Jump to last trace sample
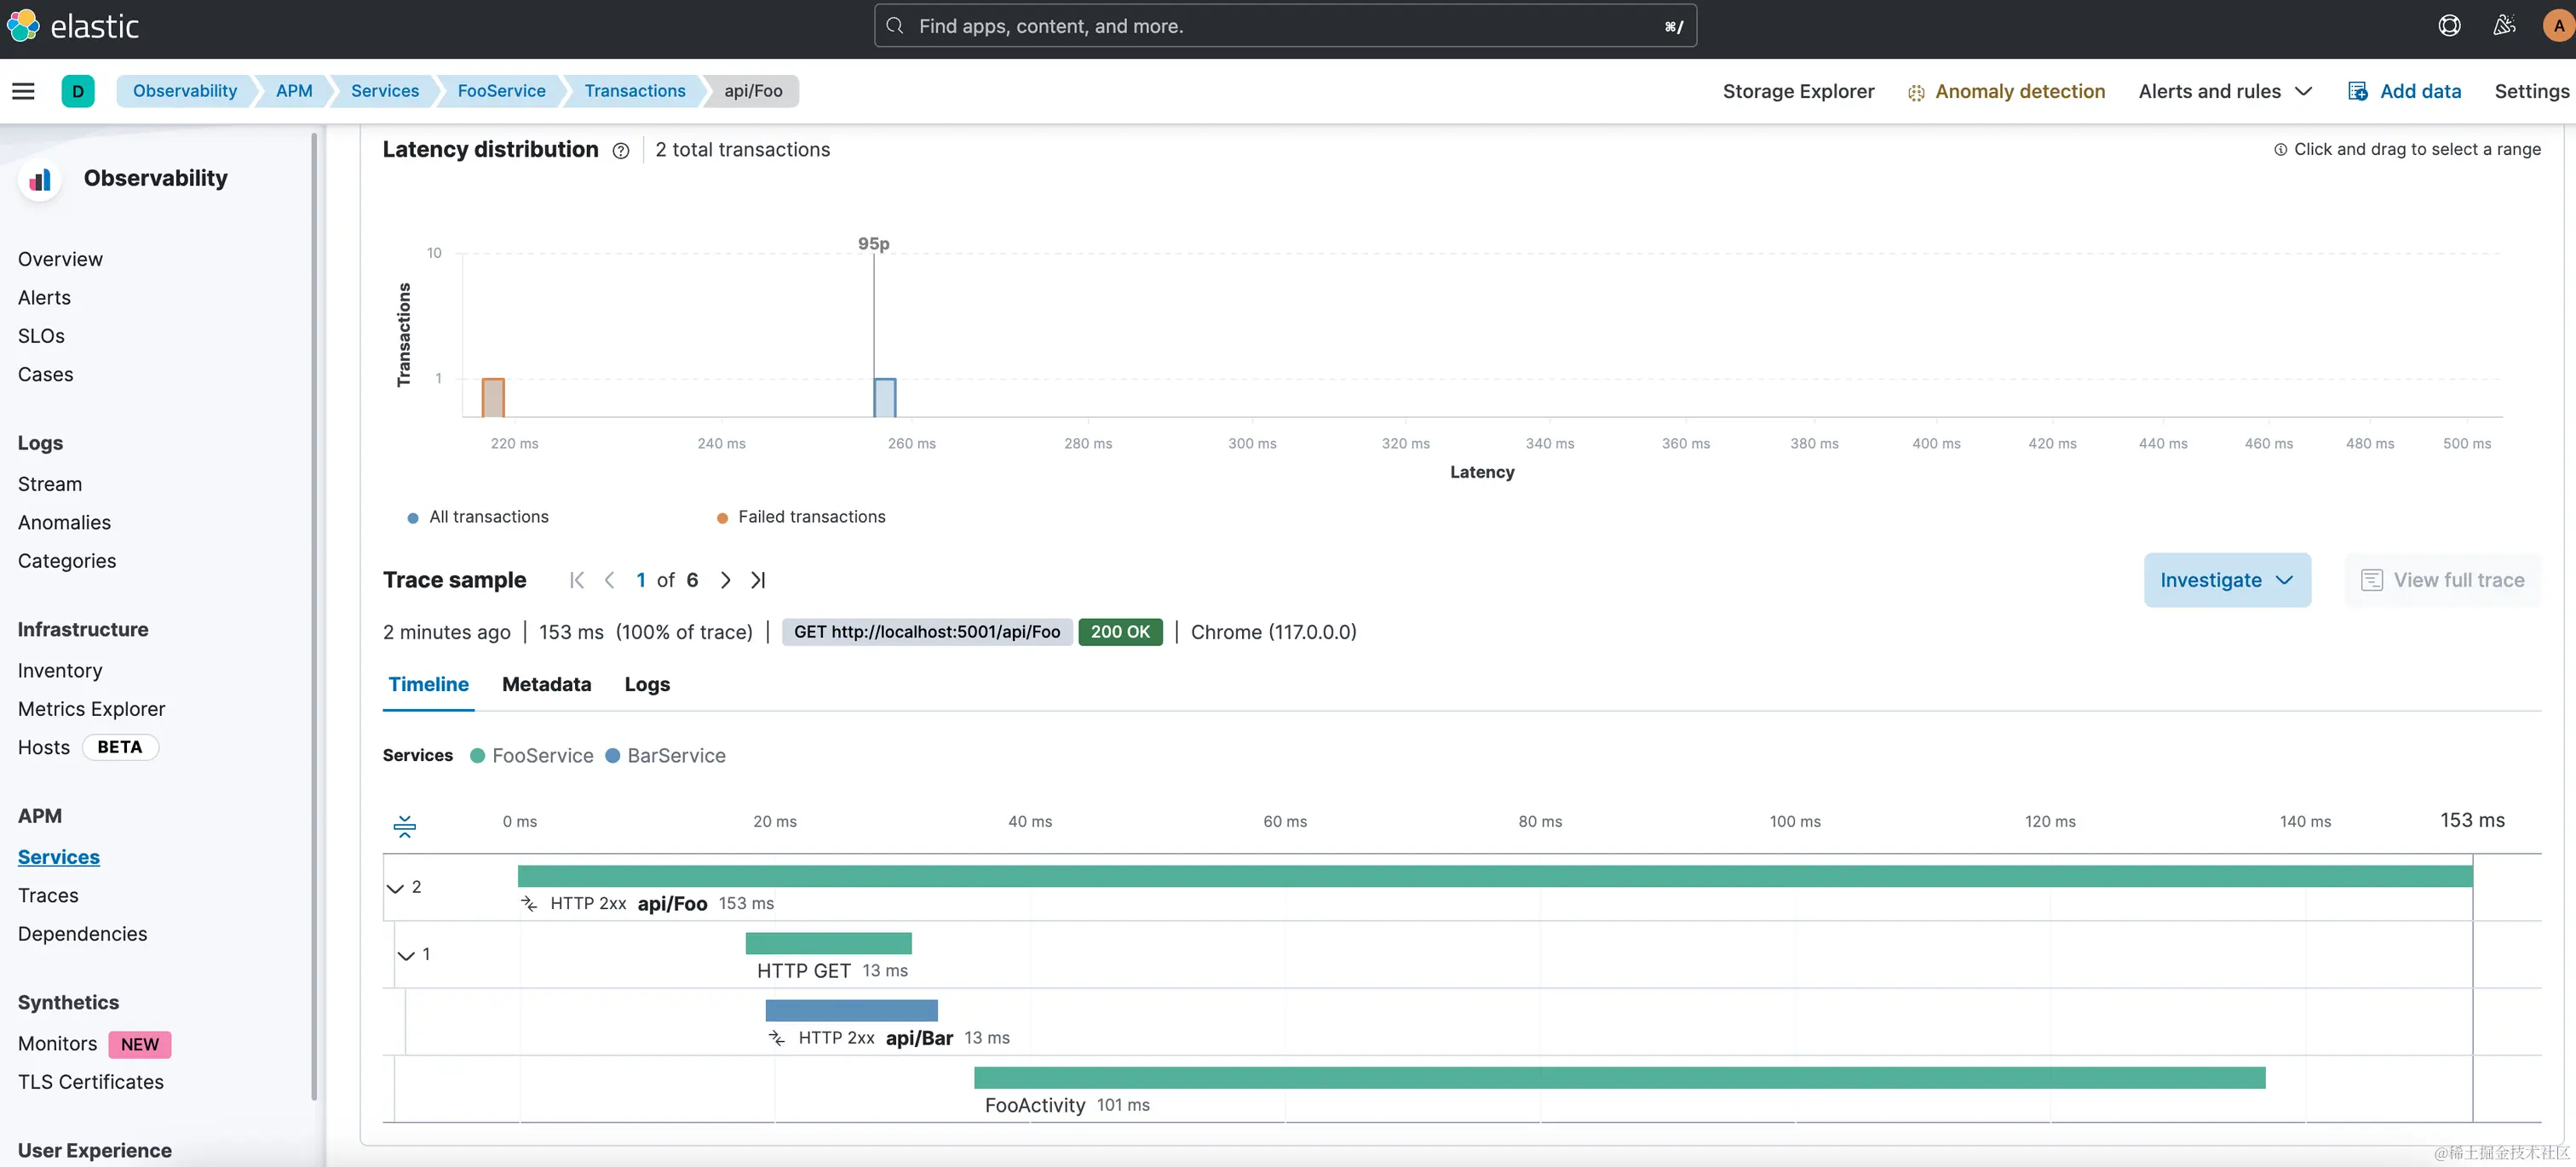2576x1167 pixels. pos(758,581)
